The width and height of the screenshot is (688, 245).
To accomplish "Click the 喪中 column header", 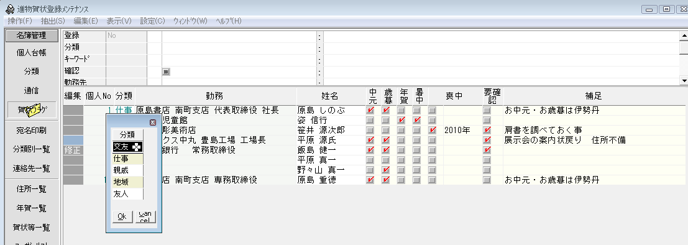I will tap(454, 96).
